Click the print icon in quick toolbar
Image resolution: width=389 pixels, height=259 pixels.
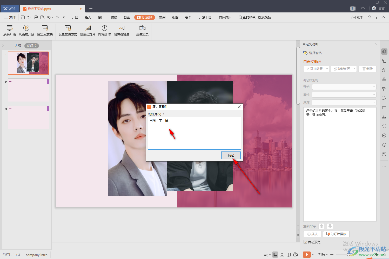coord(36,17)
